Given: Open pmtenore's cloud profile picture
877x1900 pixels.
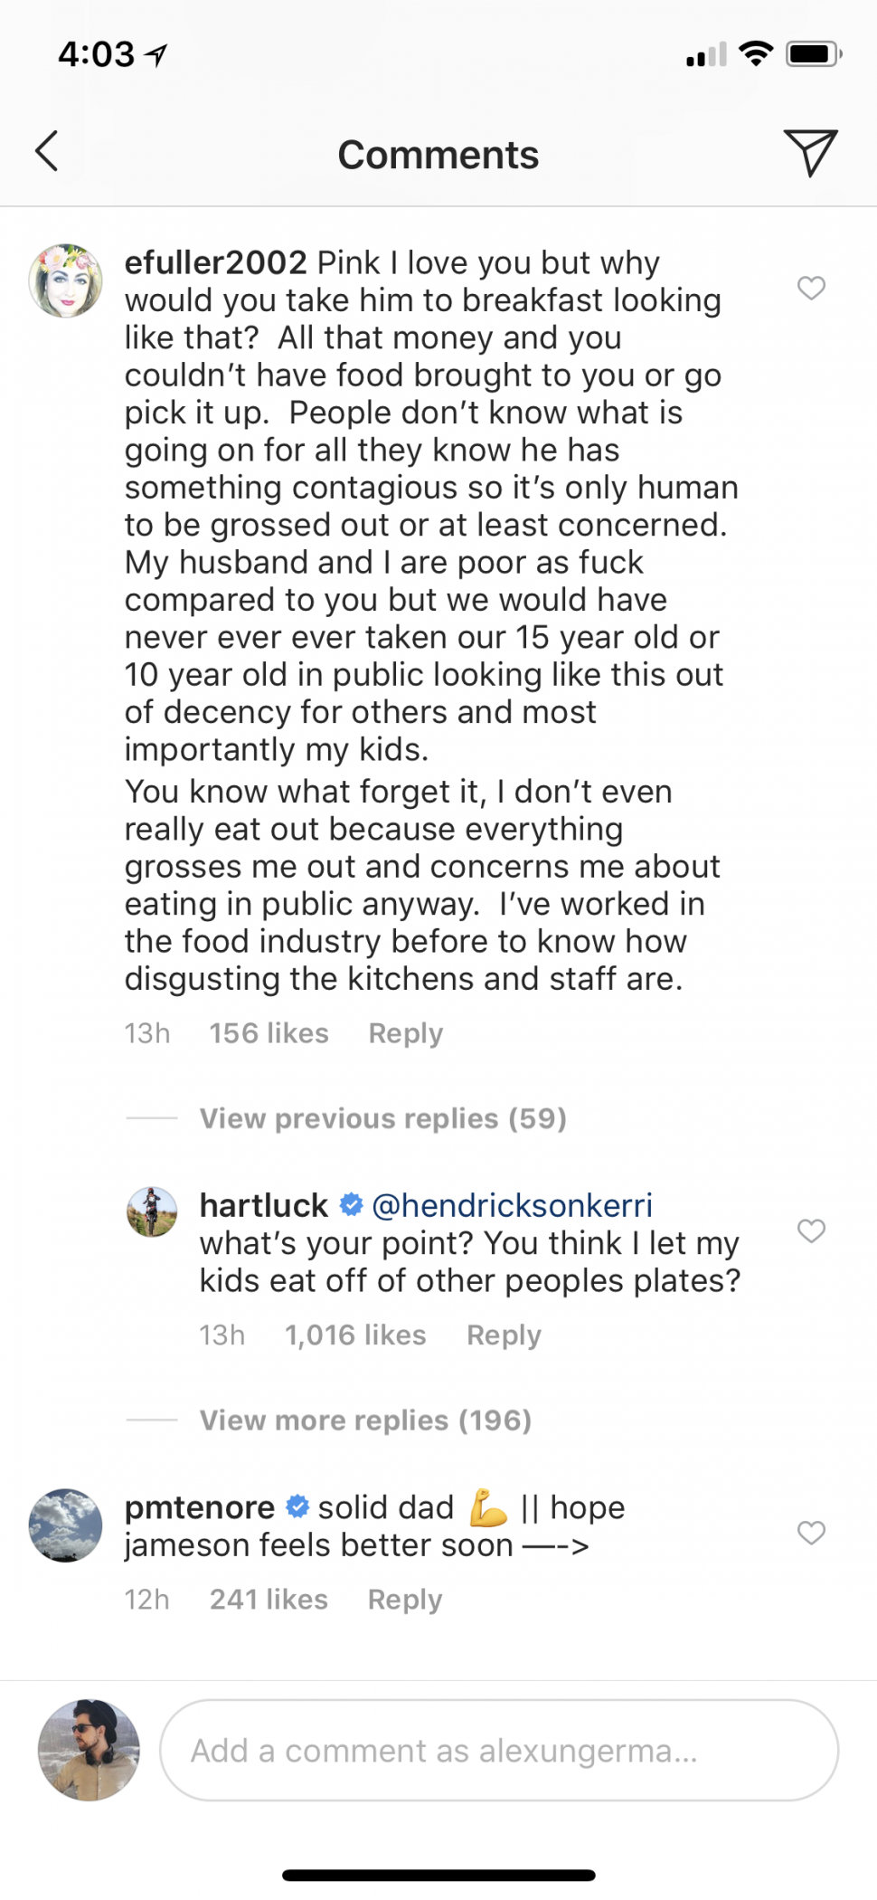Looking at the screenshot, I should point(65,1525).
